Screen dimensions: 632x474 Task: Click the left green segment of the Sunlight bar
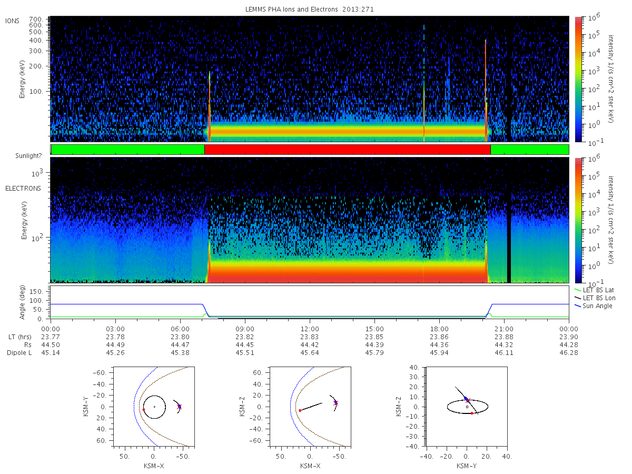pyautogui.click(x=127, y=150)
